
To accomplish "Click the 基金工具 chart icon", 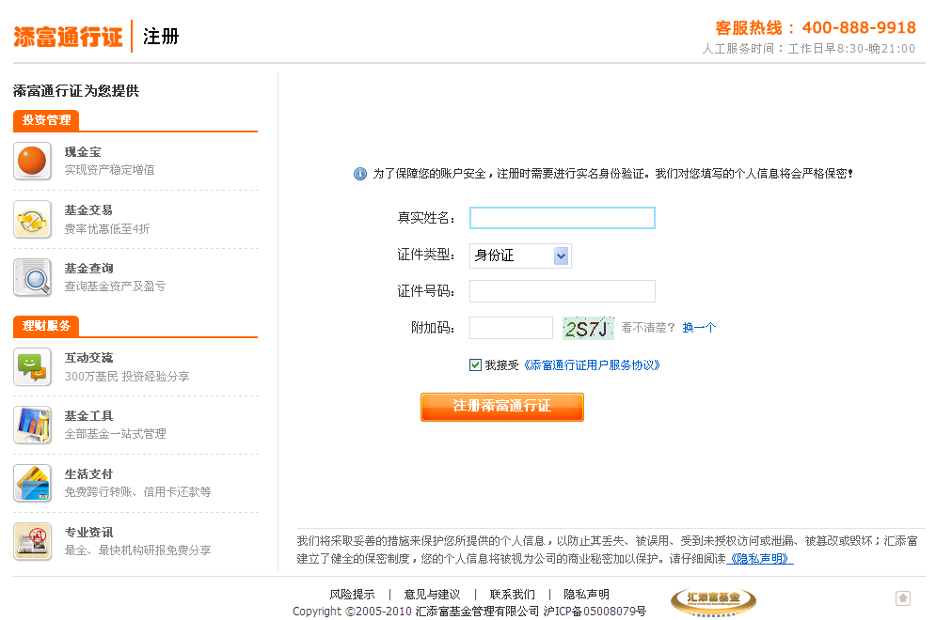I will [x=32, y=425].
